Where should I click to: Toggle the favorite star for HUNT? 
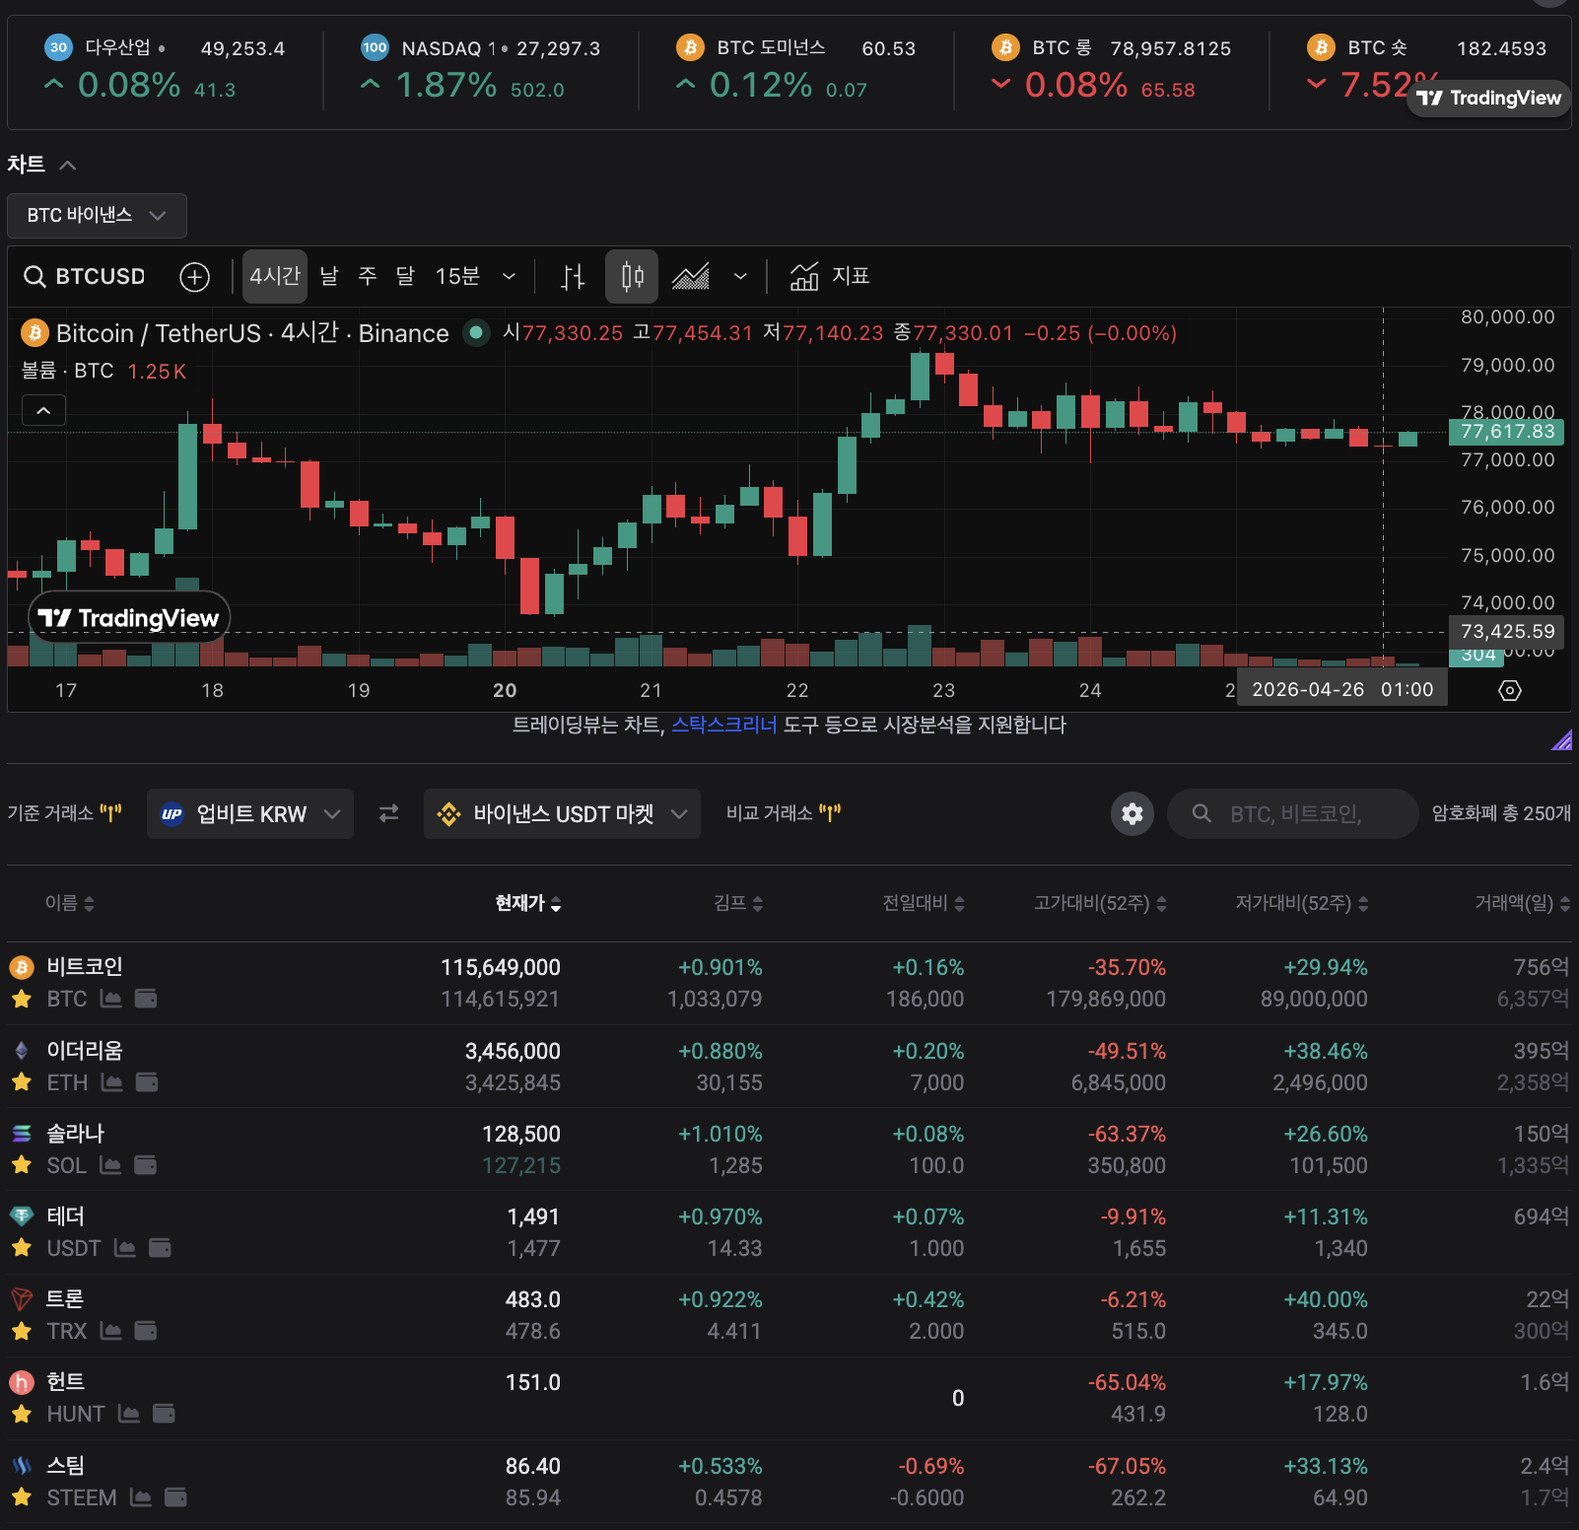(x=22, y=1414)
